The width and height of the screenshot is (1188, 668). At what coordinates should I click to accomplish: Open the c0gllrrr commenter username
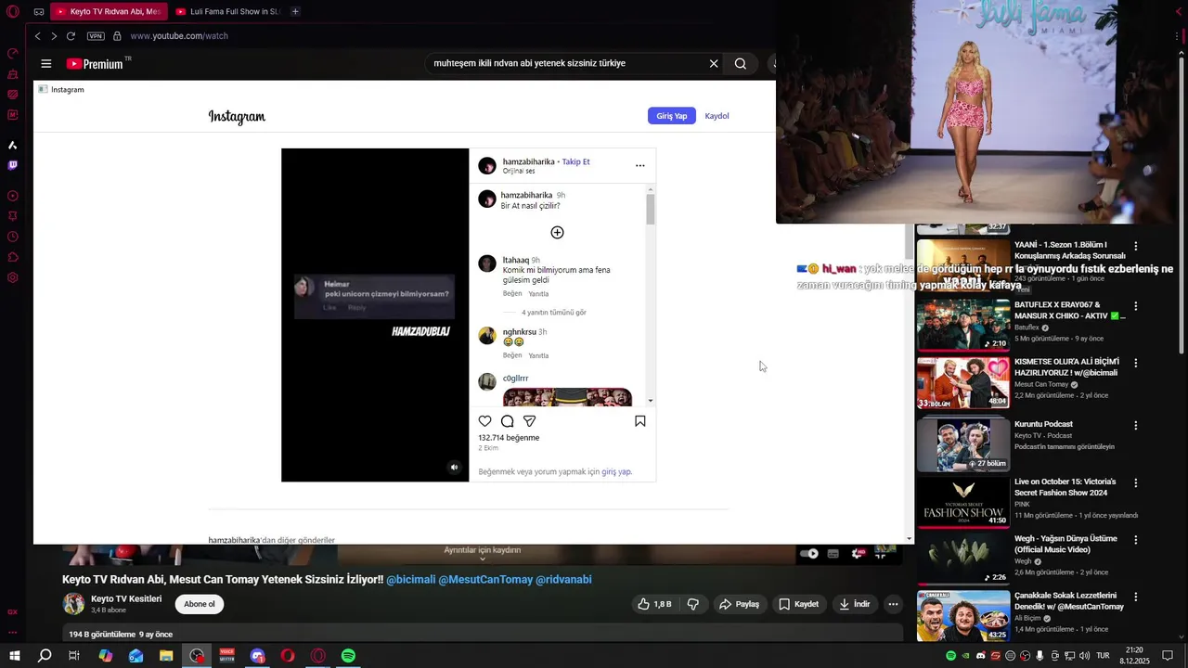[x=516, y=379]
